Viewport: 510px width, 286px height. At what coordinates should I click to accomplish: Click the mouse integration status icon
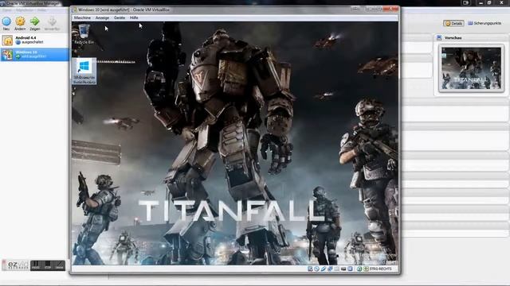pos(359,269)
